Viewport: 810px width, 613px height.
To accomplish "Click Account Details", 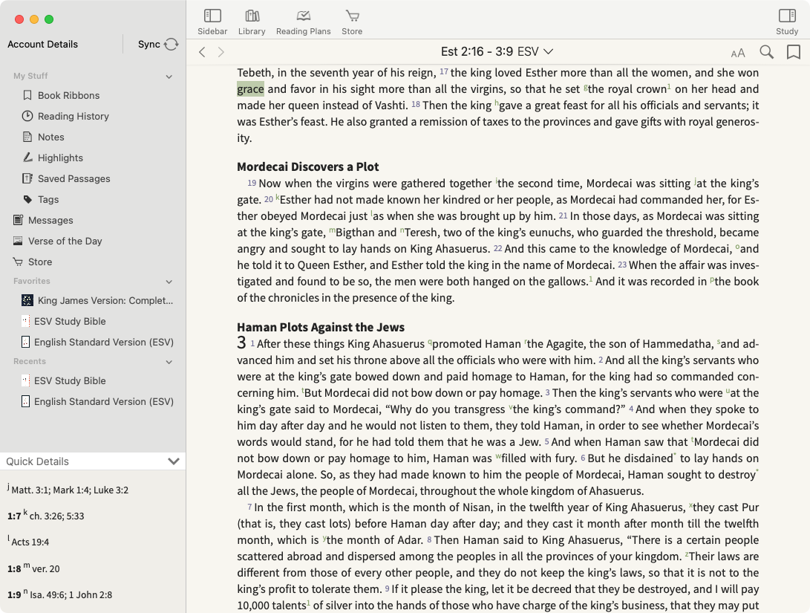I will tap(43, 44).
